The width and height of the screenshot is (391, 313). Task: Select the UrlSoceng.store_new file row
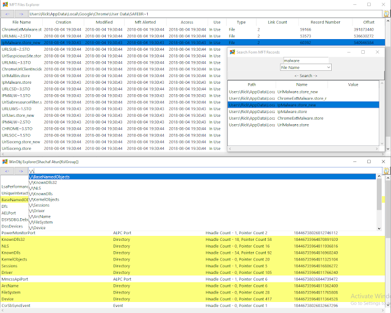click(114, 142)
